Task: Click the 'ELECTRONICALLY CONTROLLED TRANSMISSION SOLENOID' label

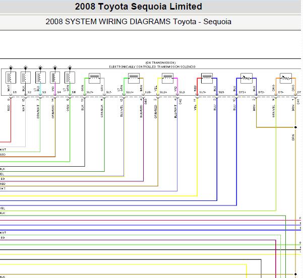Action: coord(152,67)
